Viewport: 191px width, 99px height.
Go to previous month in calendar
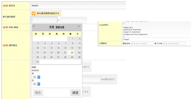[34, 26]
